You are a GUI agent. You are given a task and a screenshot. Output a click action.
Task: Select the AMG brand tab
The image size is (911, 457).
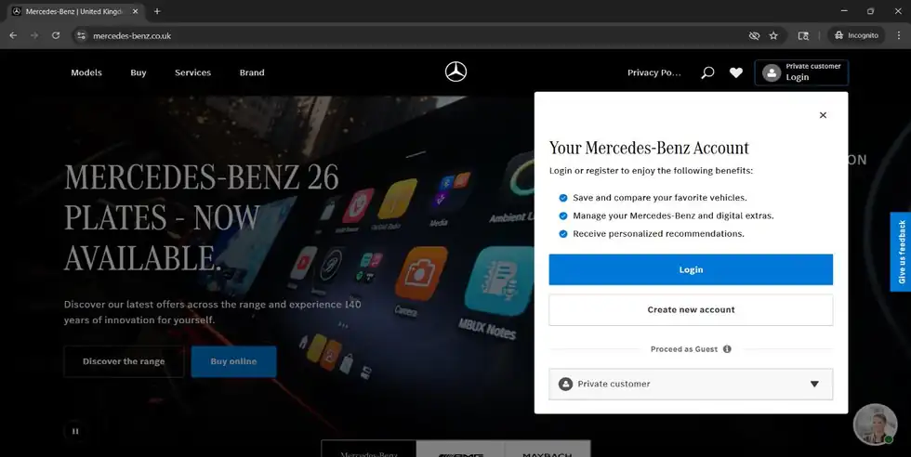click(461, 450)
